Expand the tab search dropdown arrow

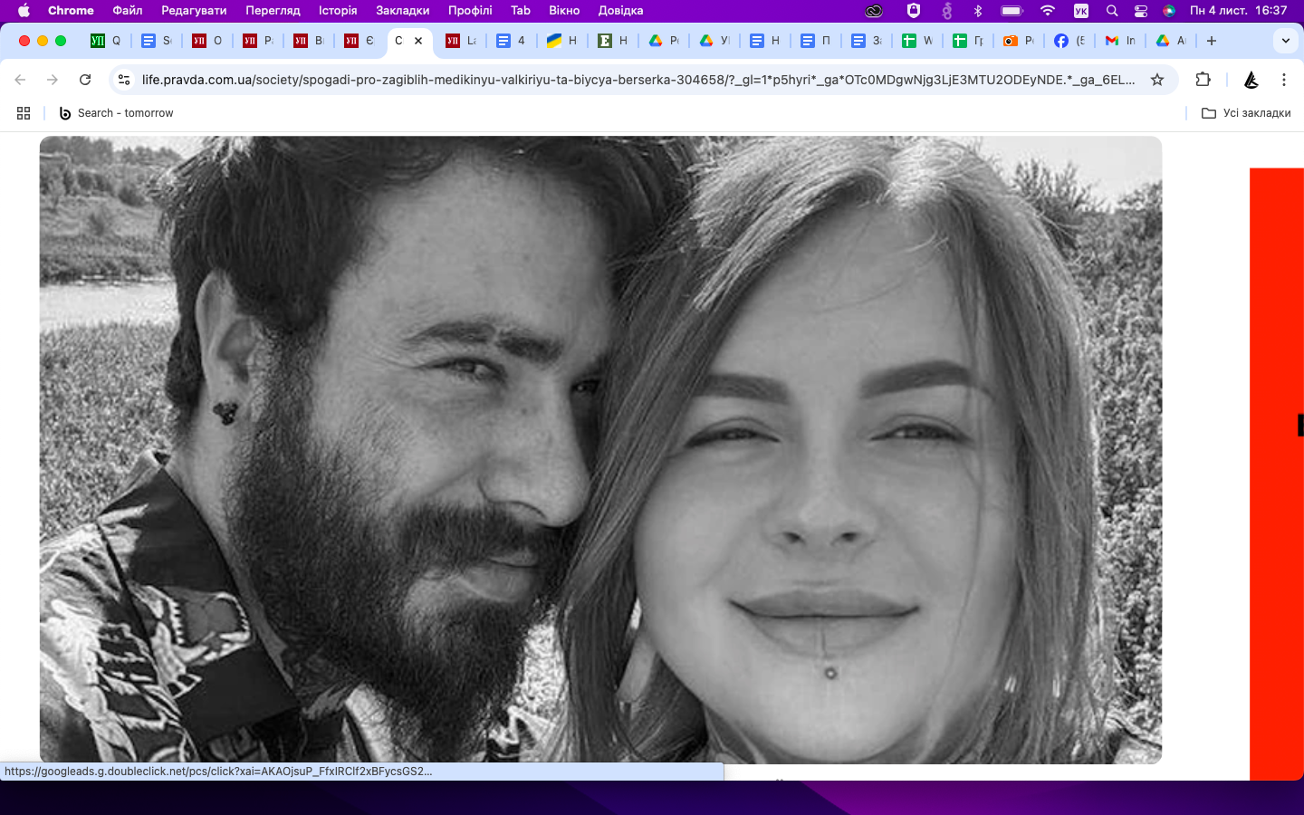click(1285, 41)
